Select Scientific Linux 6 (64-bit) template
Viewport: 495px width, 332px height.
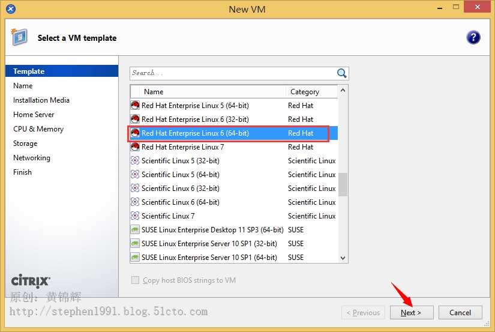(234, 202)
